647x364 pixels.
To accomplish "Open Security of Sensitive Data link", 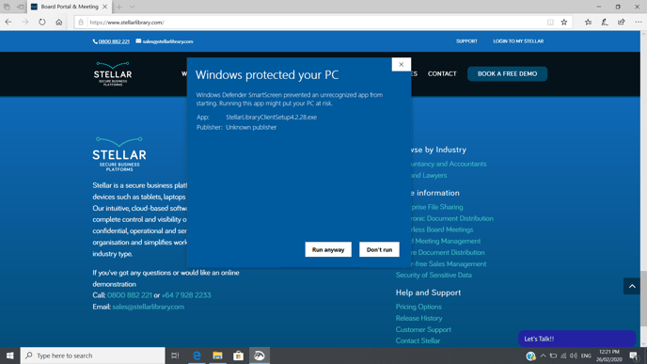I will [434, 275].
